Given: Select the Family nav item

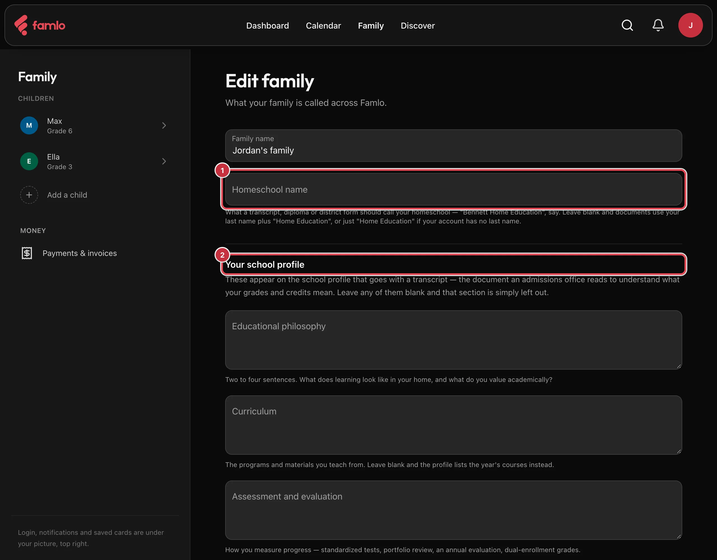Looking at the screenshot, I should (371, 25).
